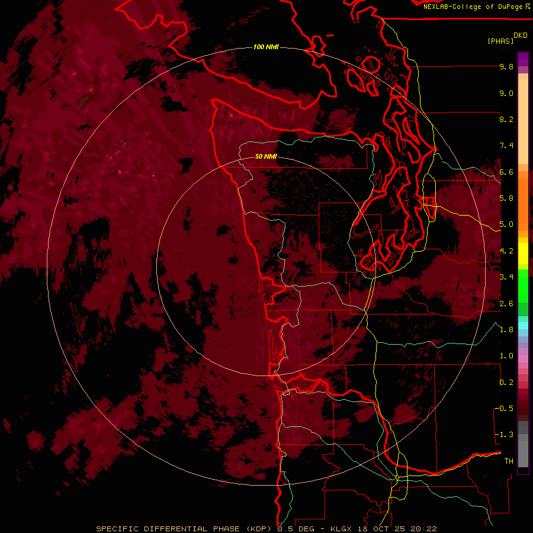The image size is (533, 533).
Task: Click the SPECIFIC DIFFERENTIAL PHASE (KDP) title text
Action: pos(184,529)
